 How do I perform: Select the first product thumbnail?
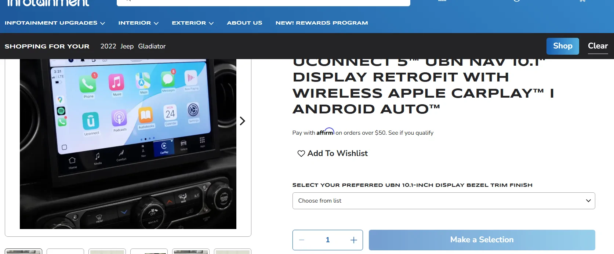pyautogui.click(x=23, y=251)
